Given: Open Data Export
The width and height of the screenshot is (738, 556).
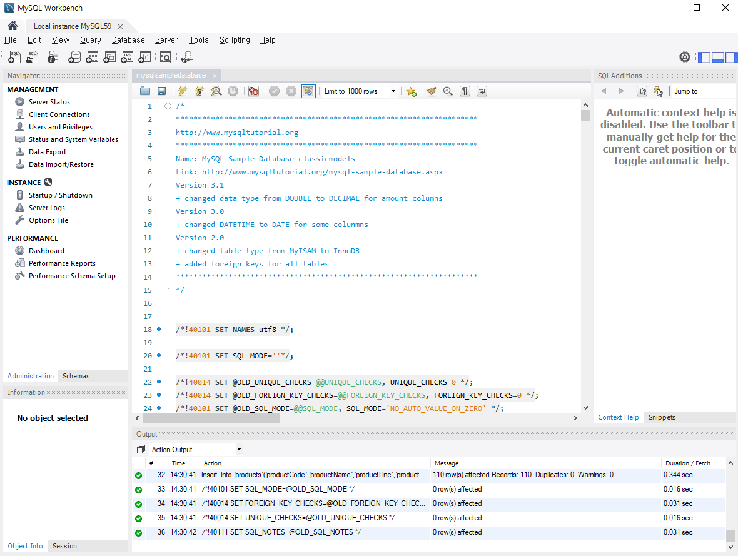Looking at the screenshot, I should (47, 152).
